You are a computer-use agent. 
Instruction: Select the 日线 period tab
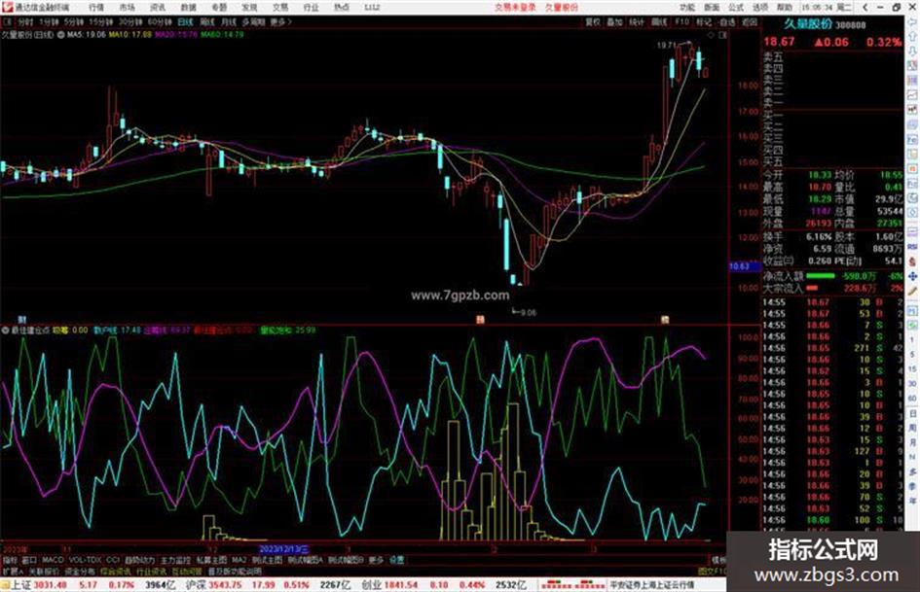tap(185, 21)
